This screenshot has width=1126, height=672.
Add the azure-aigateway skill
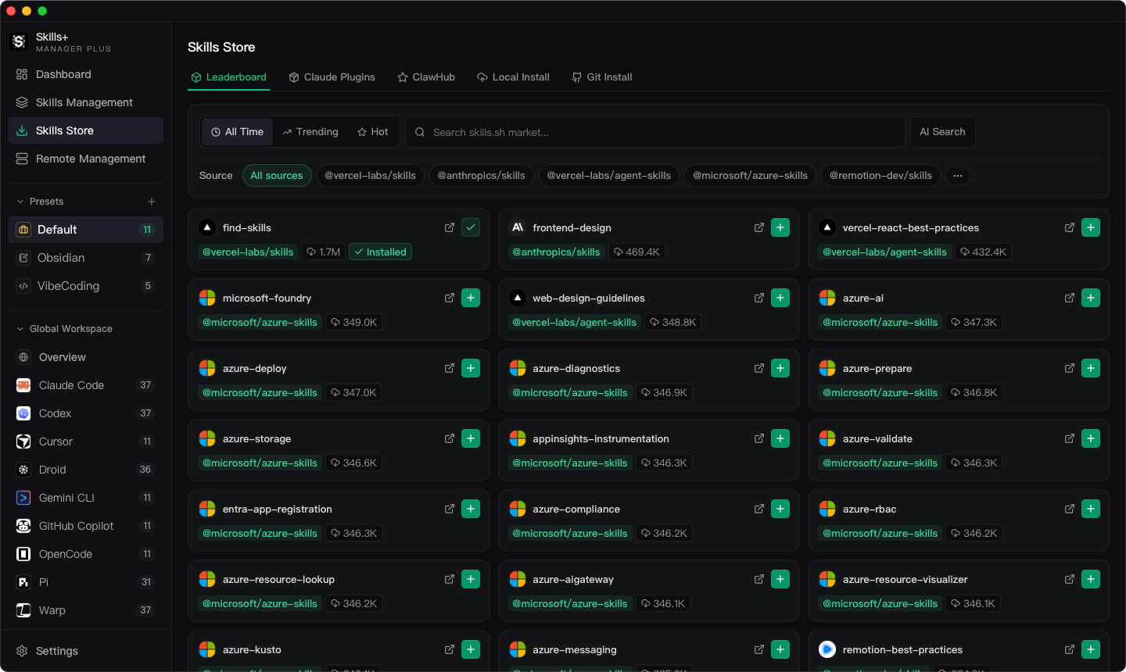pos(780,579)
